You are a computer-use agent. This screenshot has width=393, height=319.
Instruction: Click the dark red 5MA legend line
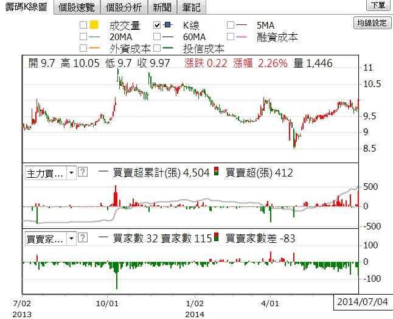242,25
